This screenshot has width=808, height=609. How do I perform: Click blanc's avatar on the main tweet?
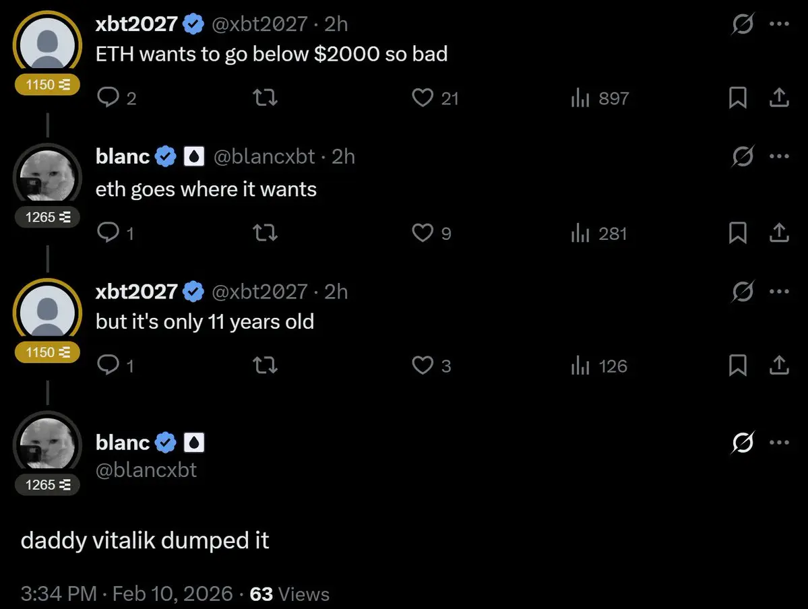46,443
